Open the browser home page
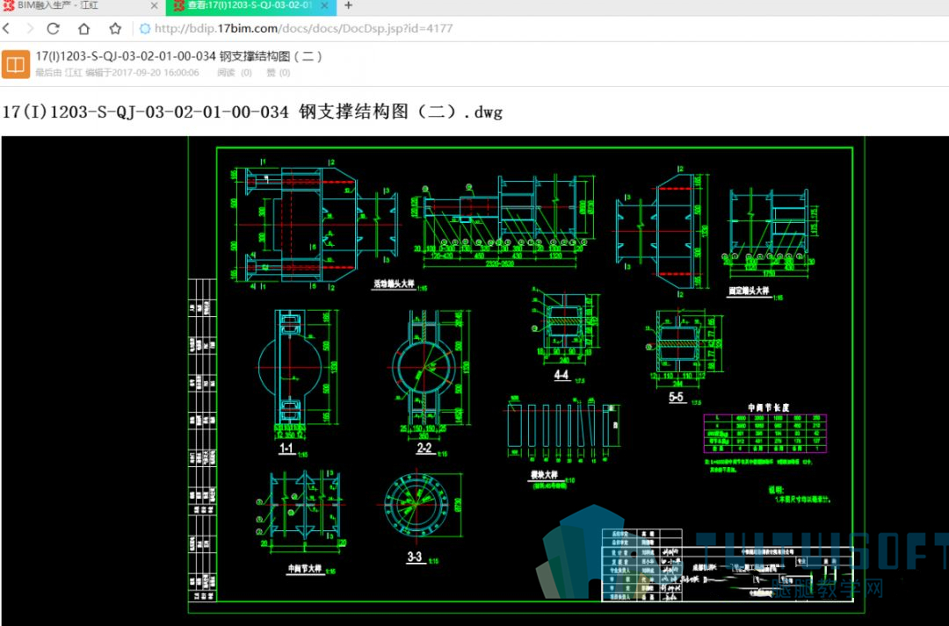 [84, 28]
